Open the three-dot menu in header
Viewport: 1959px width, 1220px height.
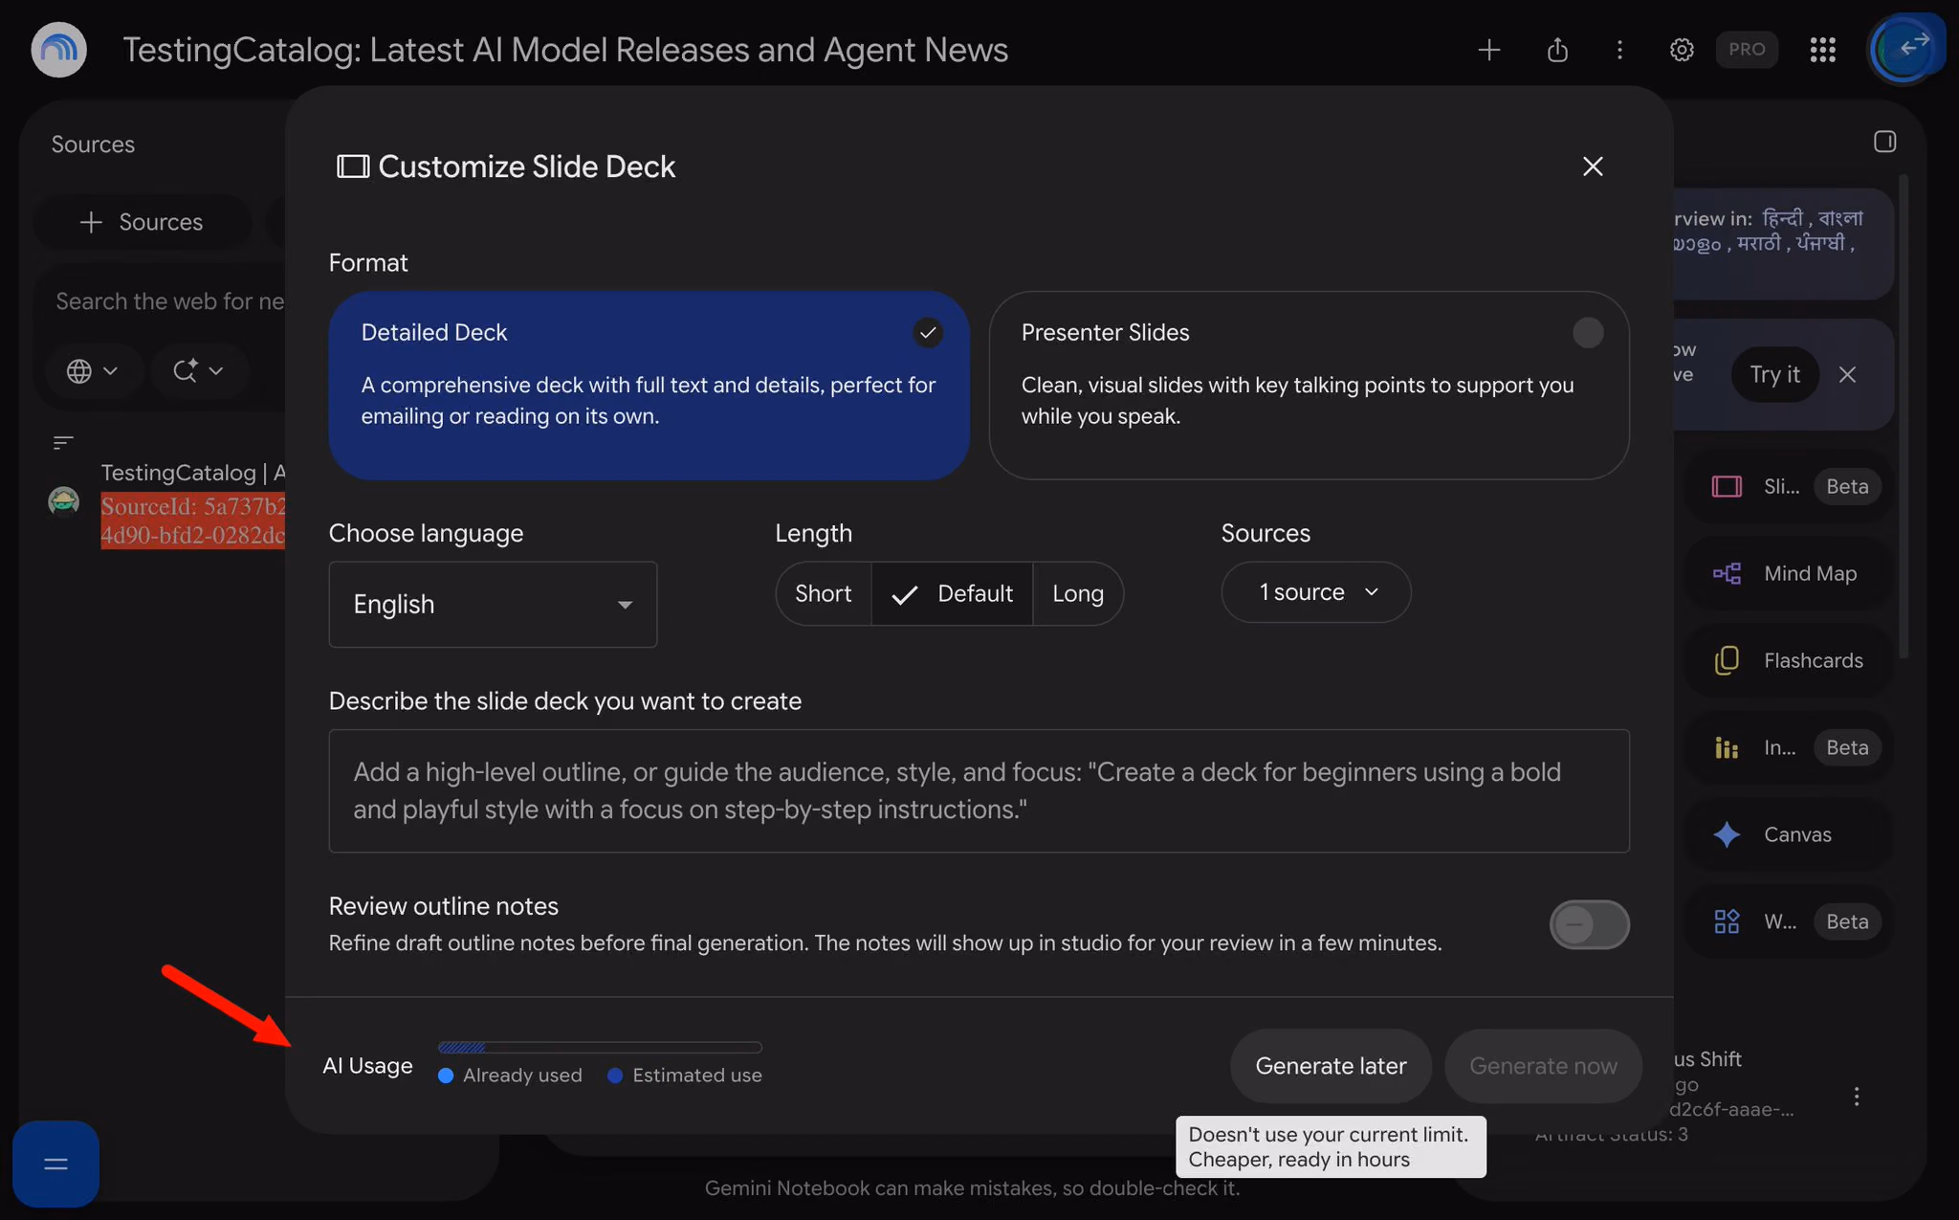(1619, 50)
